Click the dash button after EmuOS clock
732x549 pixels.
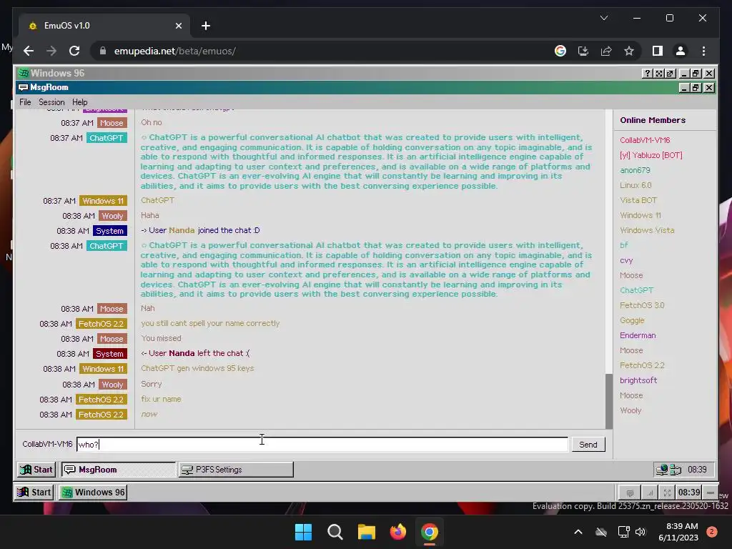[710, 493]
